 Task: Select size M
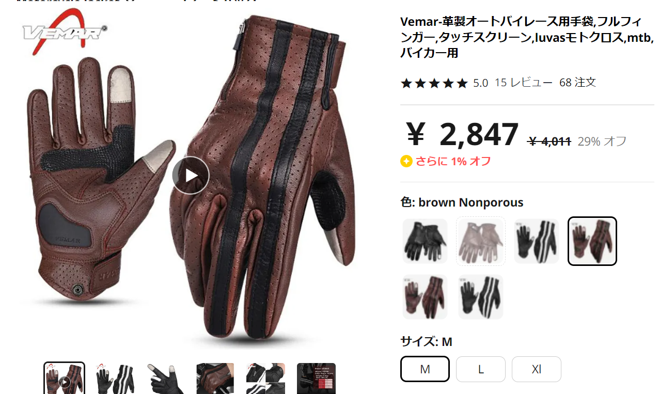pos(425,369)
